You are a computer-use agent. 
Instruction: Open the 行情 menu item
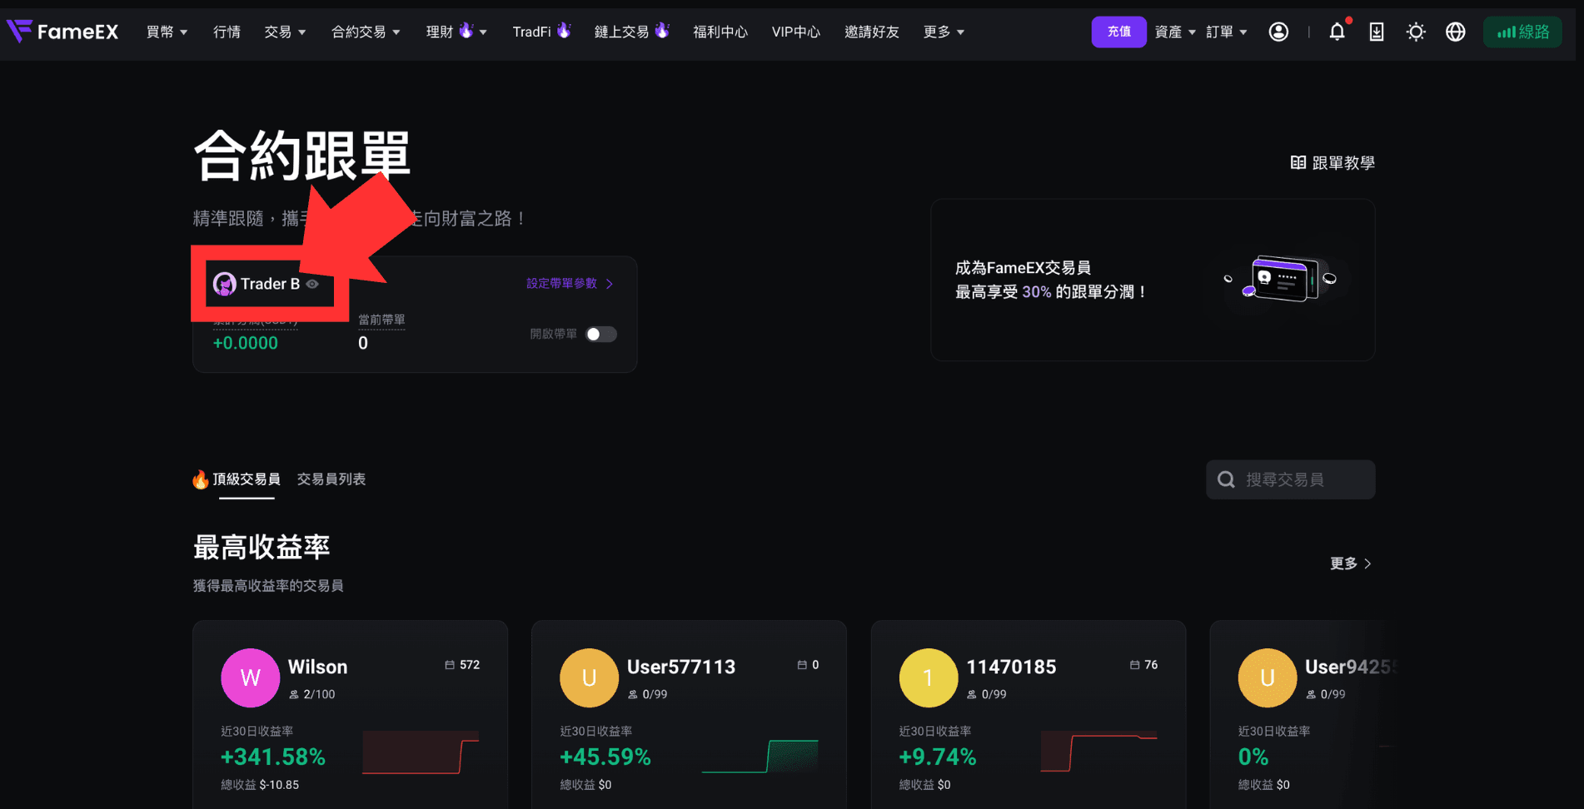point(227,32)
